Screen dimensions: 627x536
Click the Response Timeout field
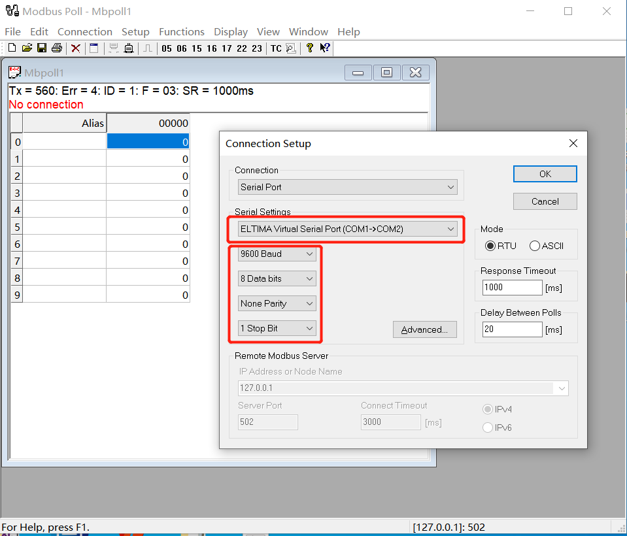(512, 288)
